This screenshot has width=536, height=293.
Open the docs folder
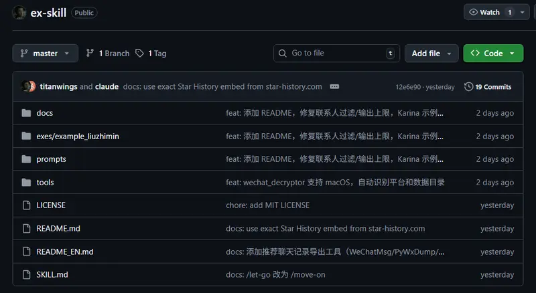45,113
